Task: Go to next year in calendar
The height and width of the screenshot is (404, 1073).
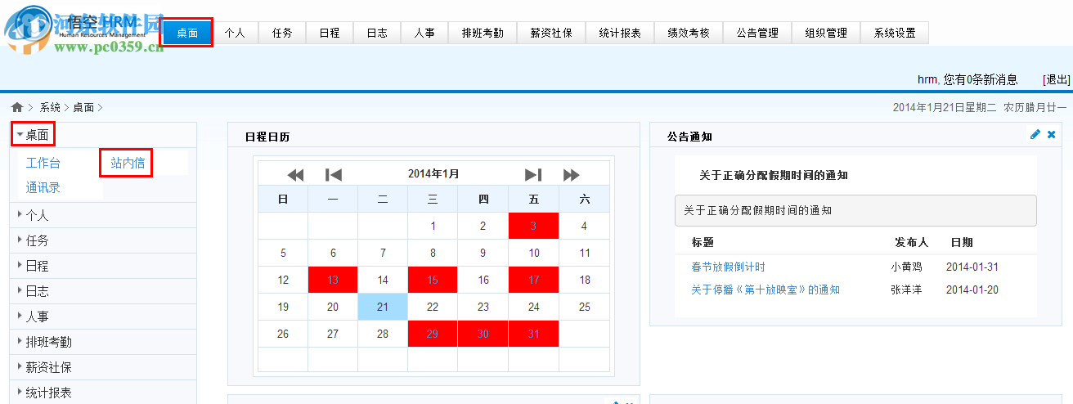Action: coord(571,174)
